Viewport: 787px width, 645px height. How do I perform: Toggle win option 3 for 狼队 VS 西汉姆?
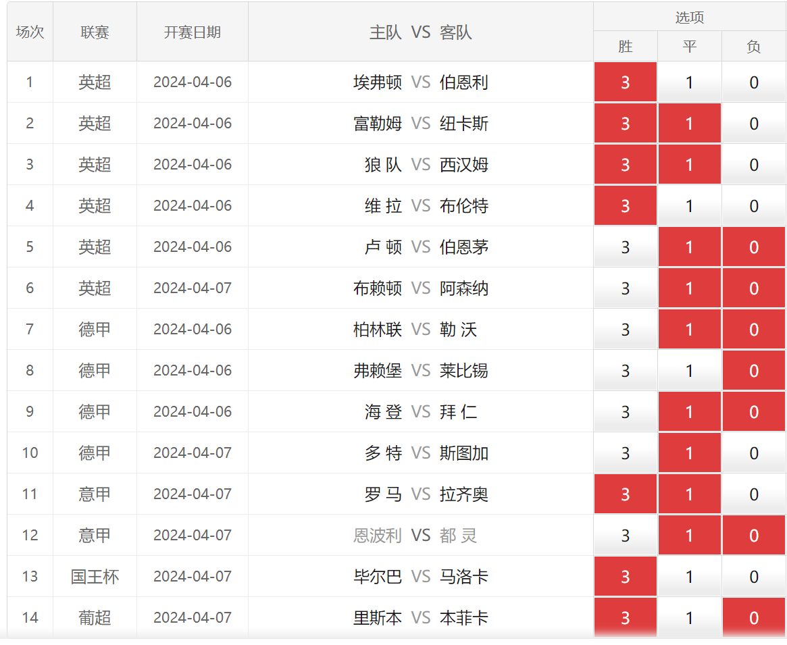click(625, 164)
